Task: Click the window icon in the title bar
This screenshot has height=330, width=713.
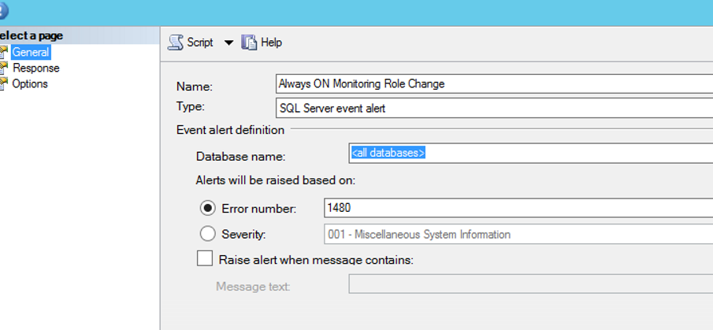Action: (x=3, y=11)
